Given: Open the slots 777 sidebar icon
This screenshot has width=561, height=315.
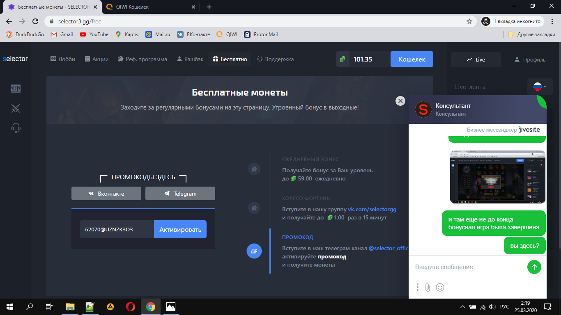Looking at the screenshot, I should click(x=16, y=89).
